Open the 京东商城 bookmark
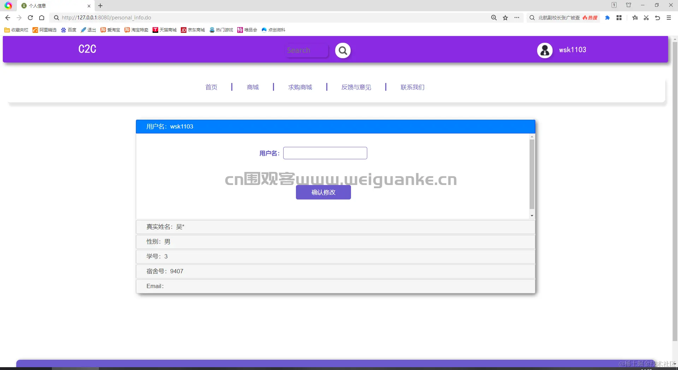The image size is (678, 370). [193, 30]
